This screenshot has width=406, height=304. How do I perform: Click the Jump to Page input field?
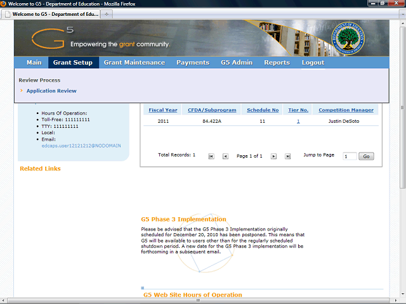[350, 156]
